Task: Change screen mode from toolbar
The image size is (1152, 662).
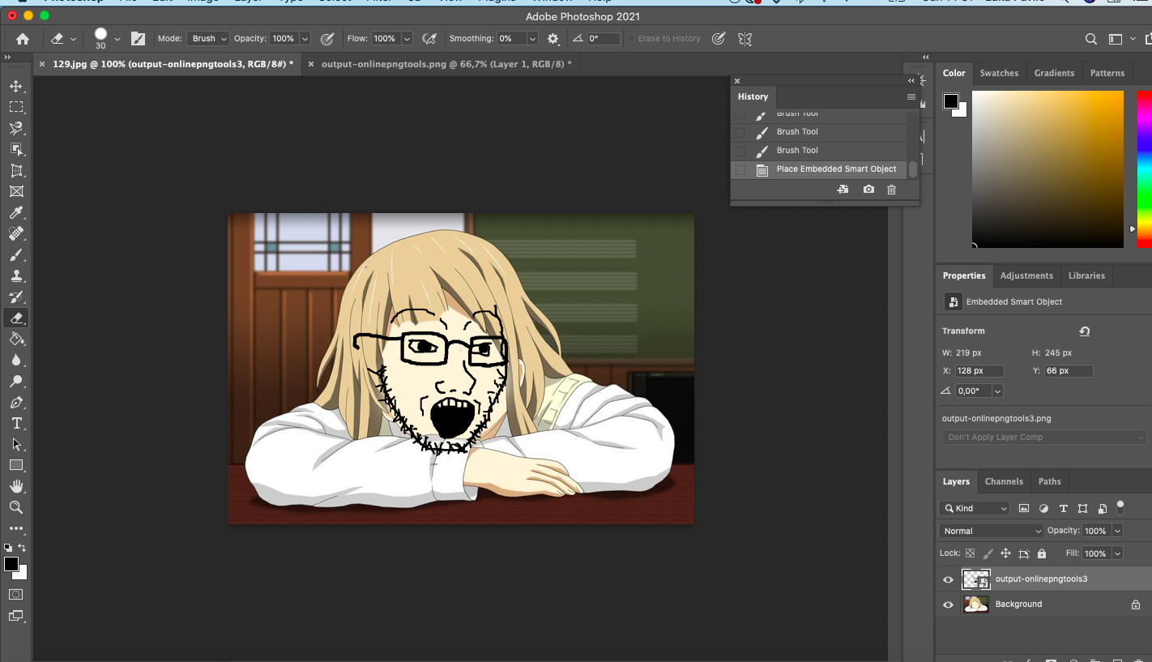Action: coord(16,616)
